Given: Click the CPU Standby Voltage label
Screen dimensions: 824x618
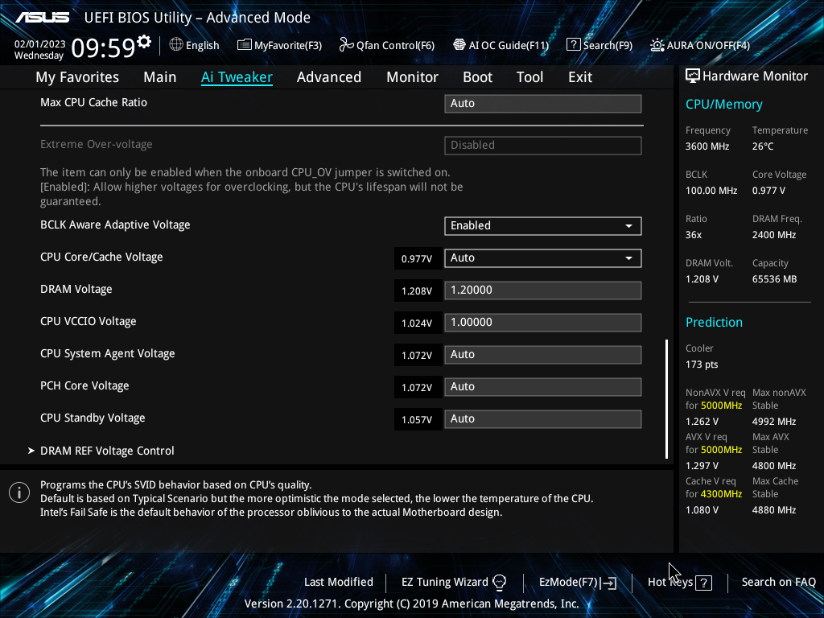Looking at the screenshot, I should pyautogui.click(x=93, y=418).
